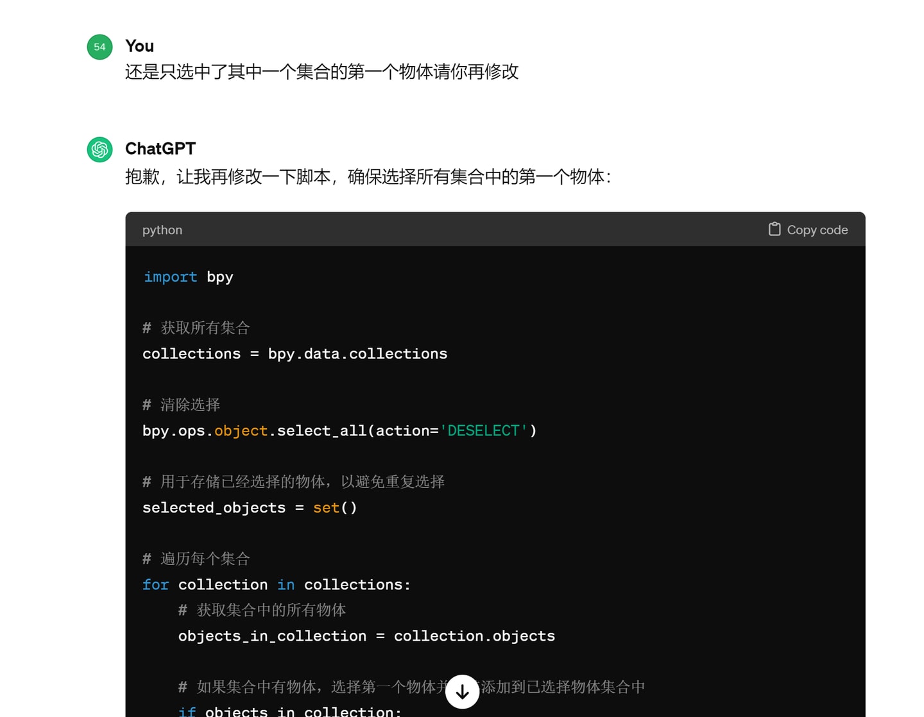Click the clipboard icon in the code header
The height and width of the screenshot is (717, 924).
[x=774, y=229]
